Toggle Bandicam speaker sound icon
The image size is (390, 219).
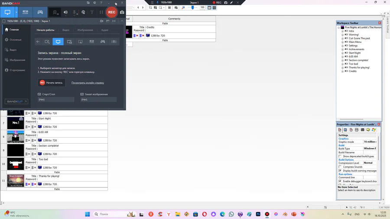(x=66, y=12)
